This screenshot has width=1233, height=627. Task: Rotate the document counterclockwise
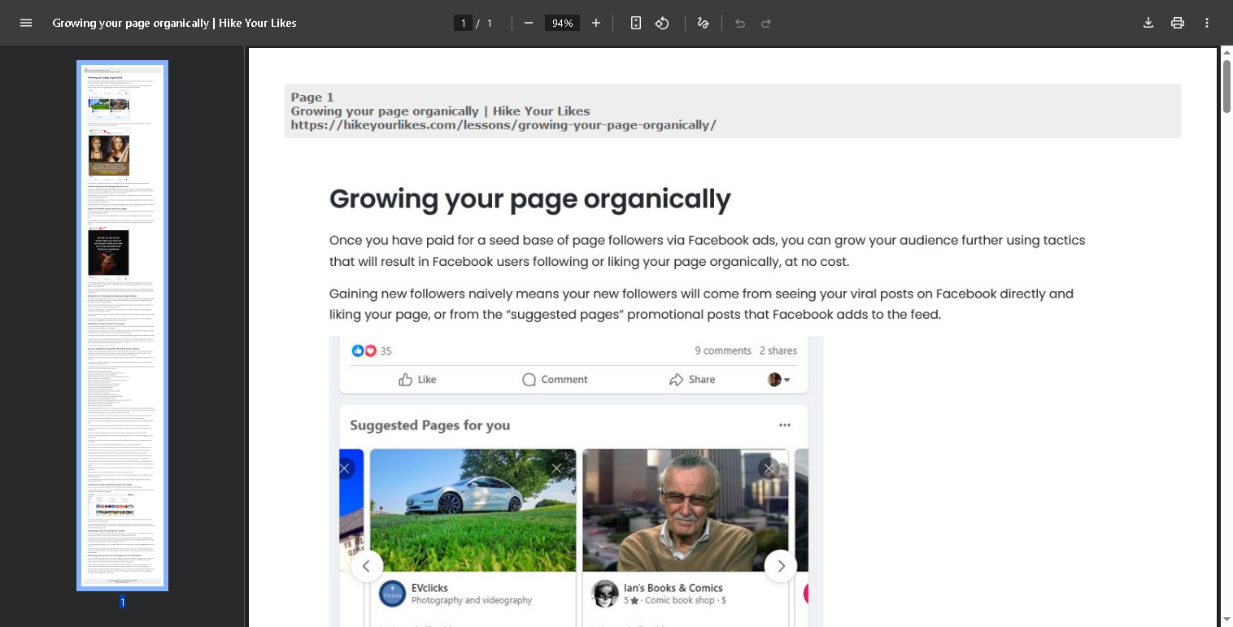pyautogui.click(x=662, y=23)
